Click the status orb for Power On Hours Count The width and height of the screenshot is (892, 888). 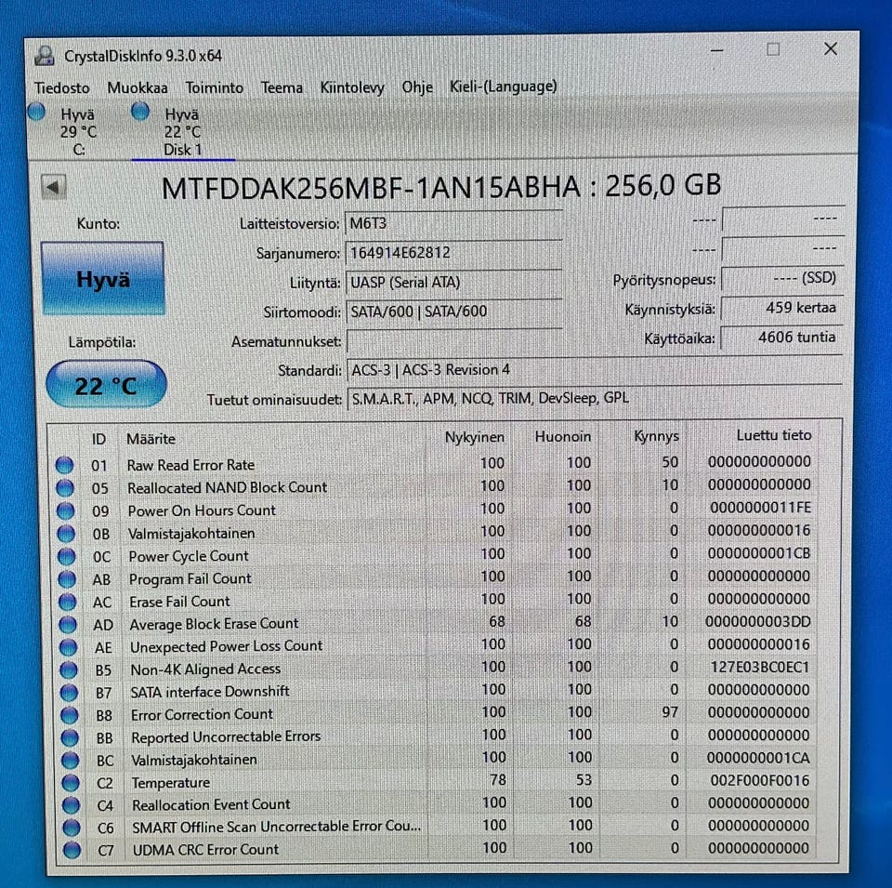(x=65, y=510)
